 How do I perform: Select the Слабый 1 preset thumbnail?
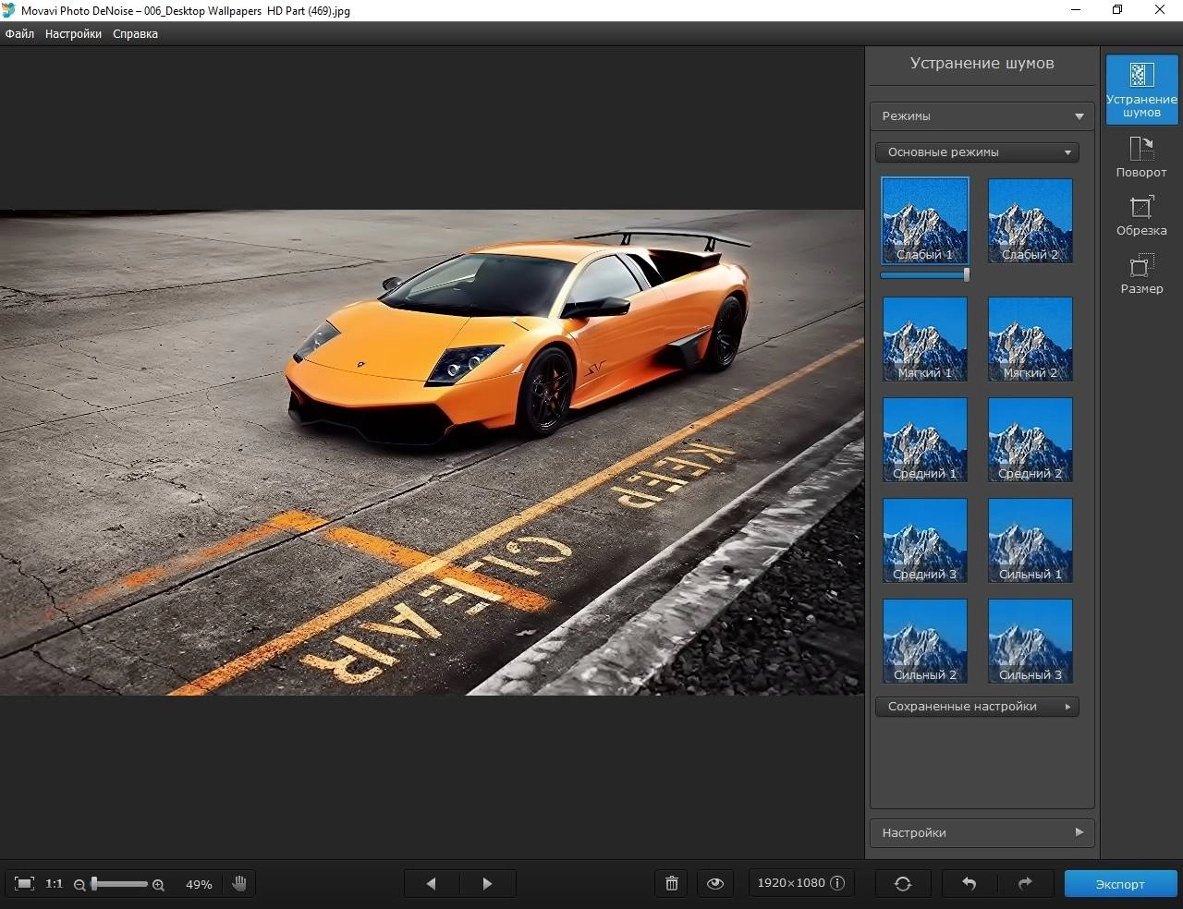(x=925, y=221)
